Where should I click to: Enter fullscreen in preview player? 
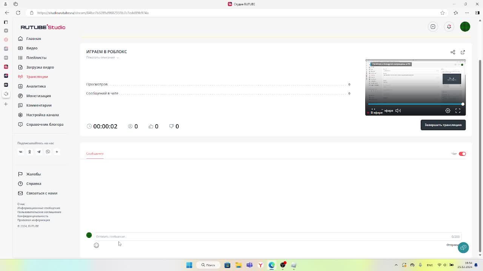458,111
